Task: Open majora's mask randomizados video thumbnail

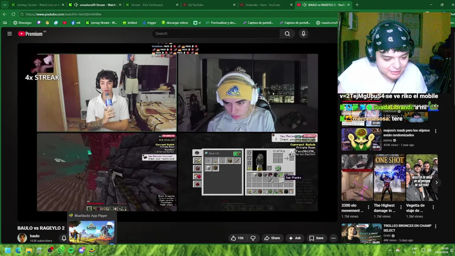Action: click(x=362, y=139)
